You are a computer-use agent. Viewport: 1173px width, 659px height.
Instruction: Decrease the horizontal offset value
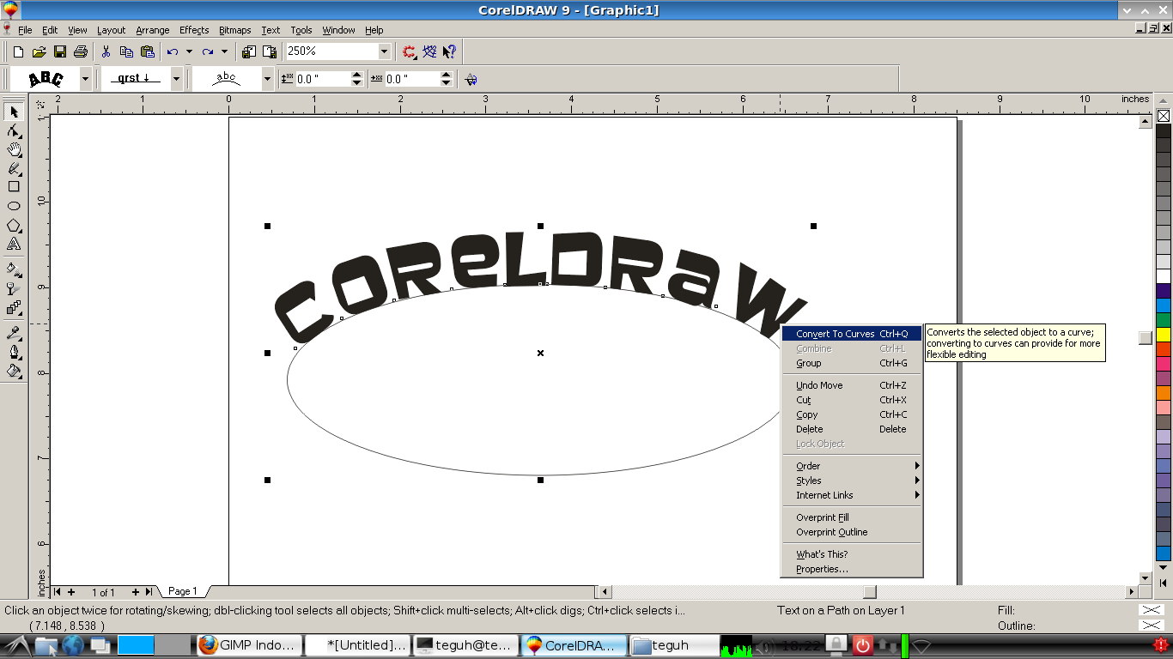click(x=447, y=83)
